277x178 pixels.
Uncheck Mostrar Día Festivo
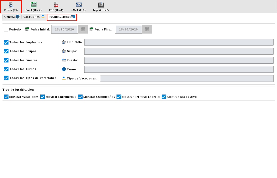[x=164, y=97]
